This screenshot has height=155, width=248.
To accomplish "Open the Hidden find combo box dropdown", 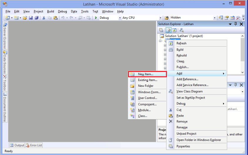I will [x=215, y=18].
